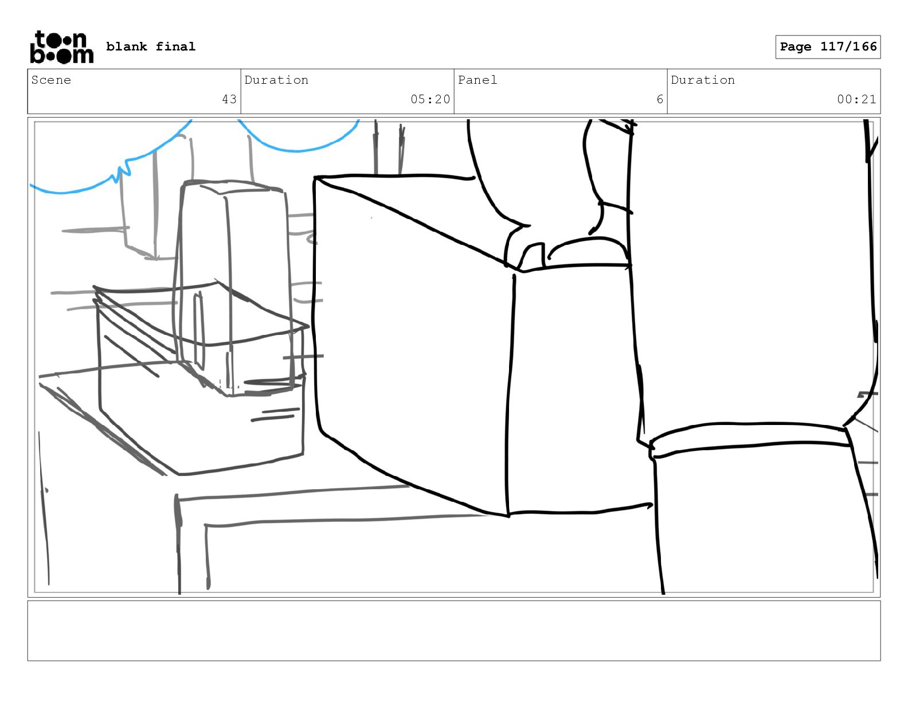Click scene duration value '05:20'

coord(430,99)
